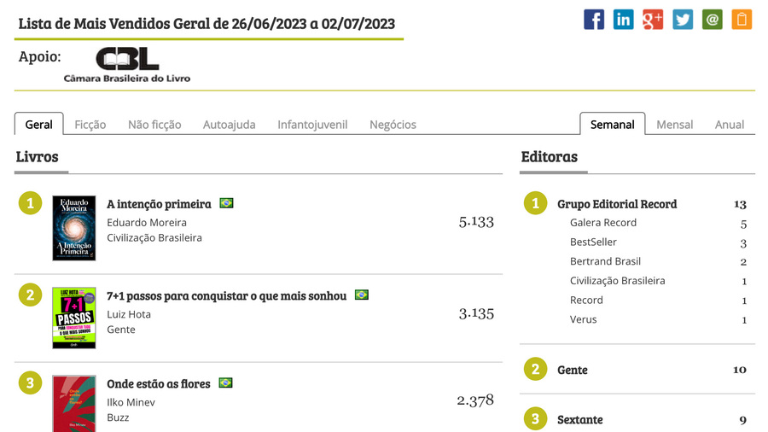Copy link with orange clipboard icon
Viewport: 768px width, 432px height.
tap(742, 20)
